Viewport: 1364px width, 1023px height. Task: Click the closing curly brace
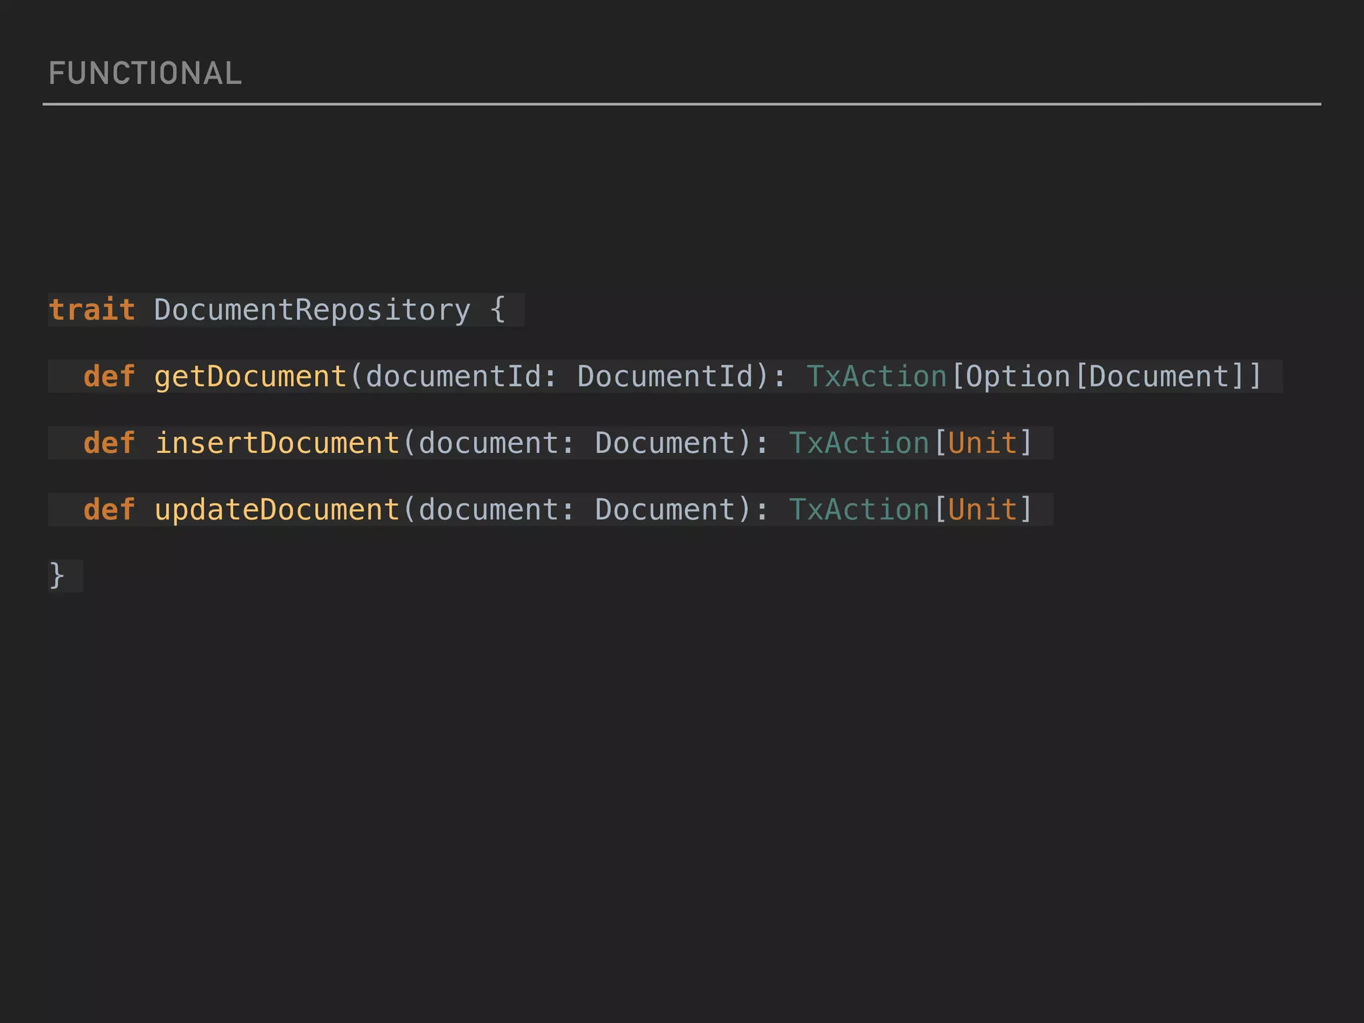point(57,575)
